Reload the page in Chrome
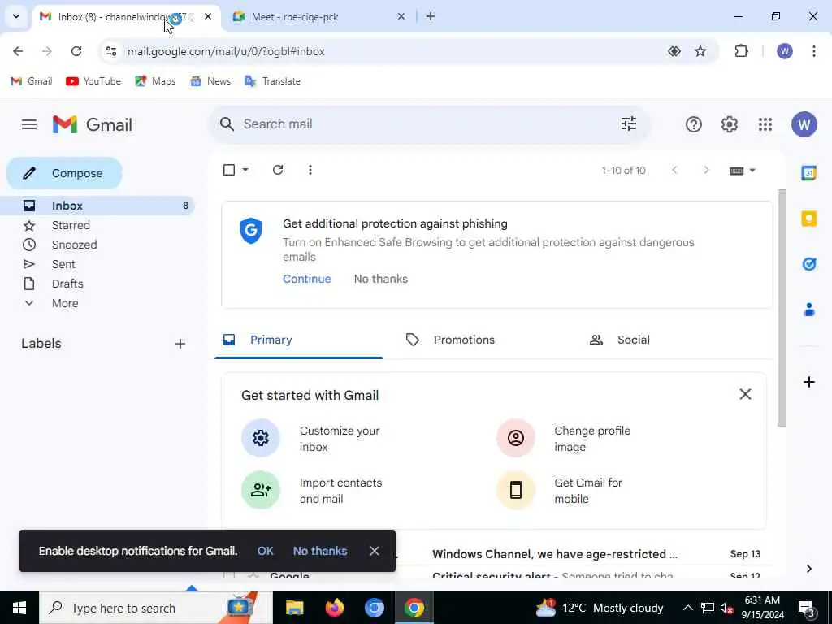 (x=76, y=51)
